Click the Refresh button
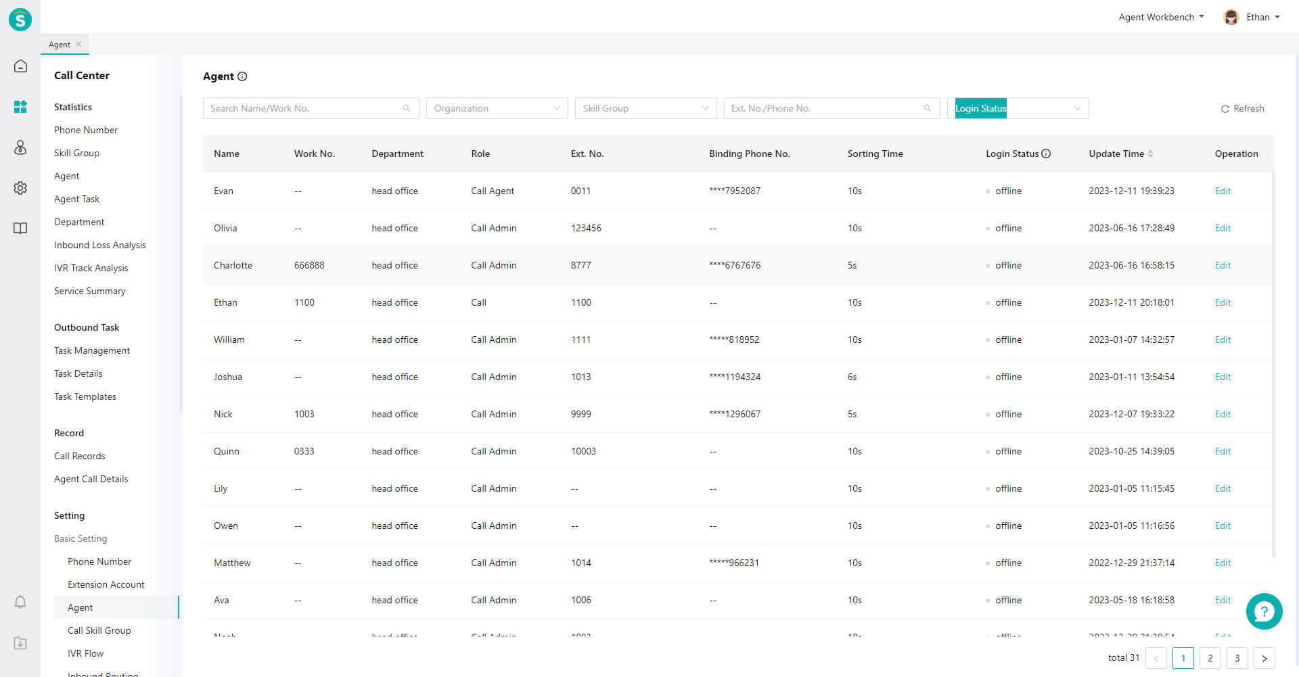Screen dimensions: 1299x677 tap(1242, 108)
